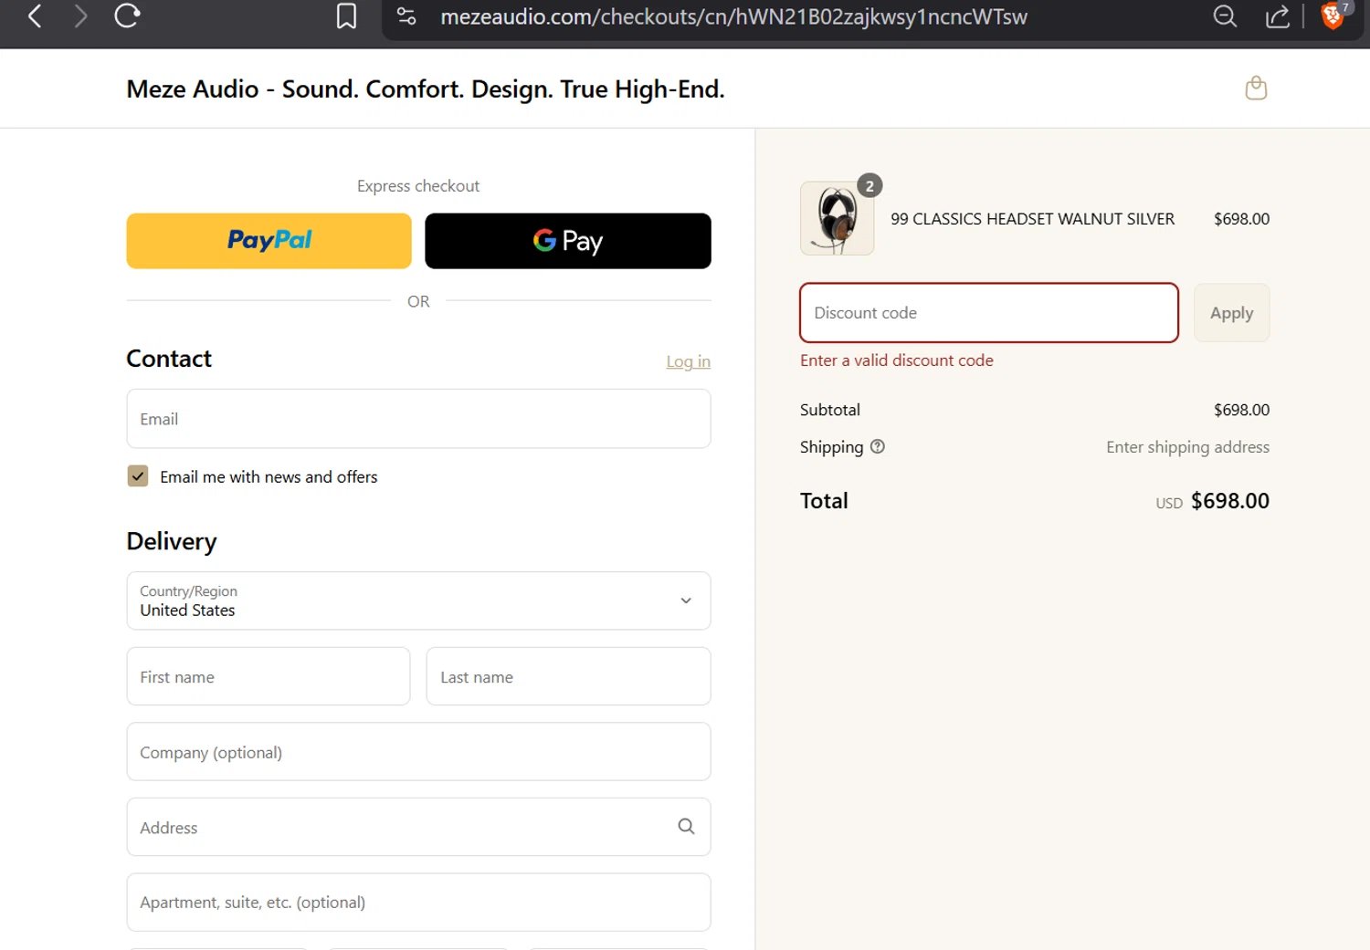This screenshot has height=950, width=1370.
Task: Open the shopping bag cart icon
Action: pos(1256,88)
